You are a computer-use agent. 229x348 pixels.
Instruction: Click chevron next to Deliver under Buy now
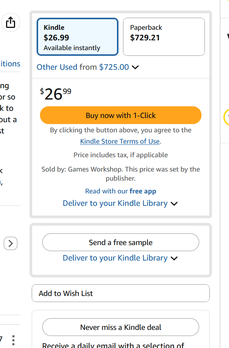pos(174,204)
